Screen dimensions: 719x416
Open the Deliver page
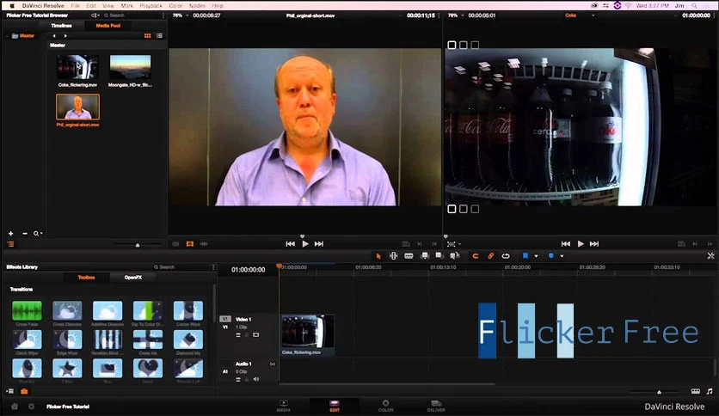click(x=436, y=406)
